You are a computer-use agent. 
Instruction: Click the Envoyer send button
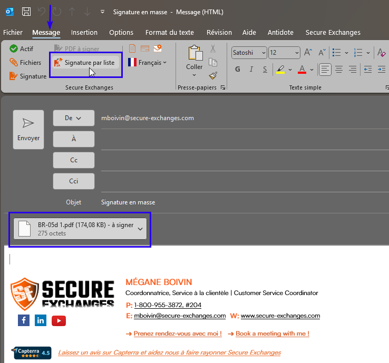click(x=28, y=130)
